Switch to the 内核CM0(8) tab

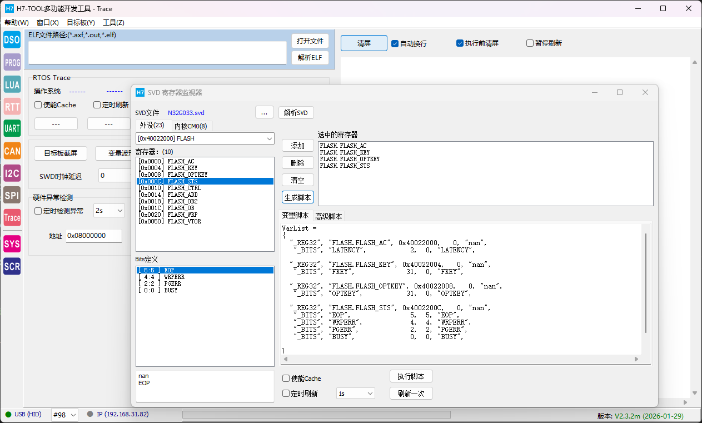tap(190, 126)
